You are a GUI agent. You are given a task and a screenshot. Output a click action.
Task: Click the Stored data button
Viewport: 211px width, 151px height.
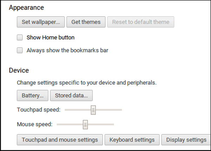point(71,95)
